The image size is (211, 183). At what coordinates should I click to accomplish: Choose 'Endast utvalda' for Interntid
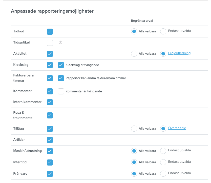163,162
